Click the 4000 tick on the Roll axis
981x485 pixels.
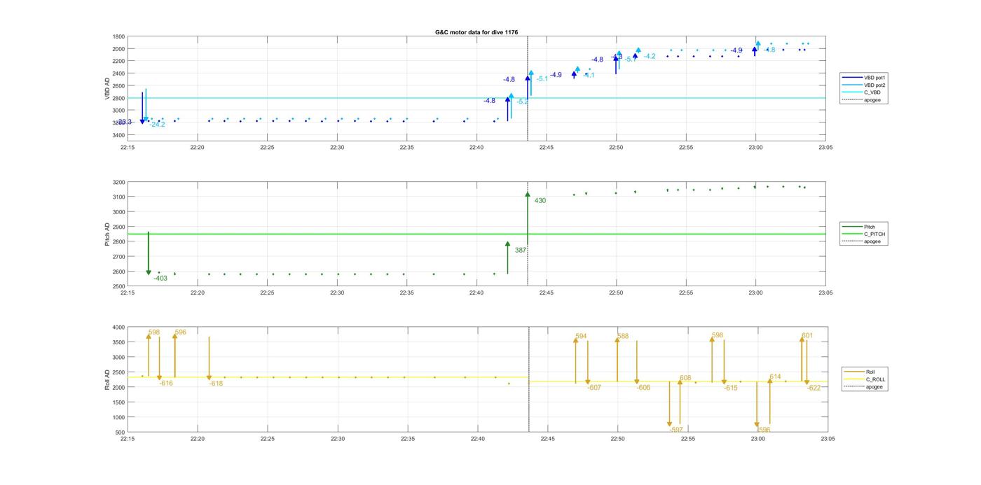tap(119, 328)
